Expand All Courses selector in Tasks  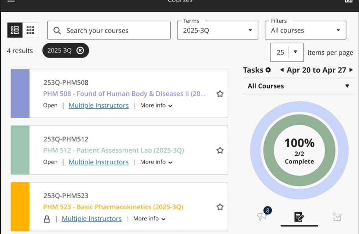[x=299, y=86]
